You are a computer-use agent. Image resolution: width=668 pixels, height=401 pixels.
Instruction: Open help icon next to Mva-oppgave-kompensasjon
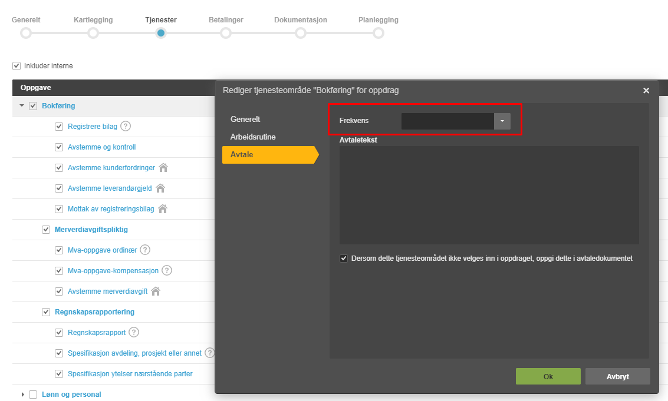point(167,270)
